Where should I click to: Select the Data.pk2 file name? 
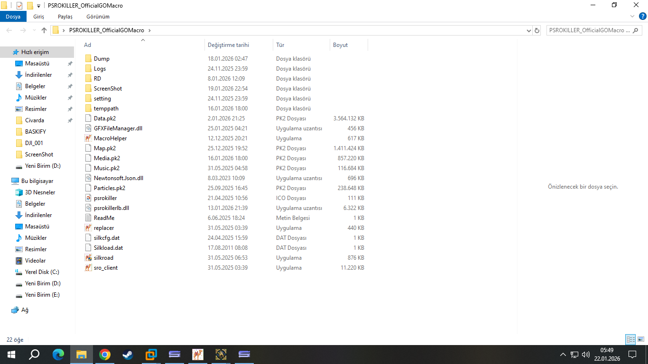click(105, 118)
